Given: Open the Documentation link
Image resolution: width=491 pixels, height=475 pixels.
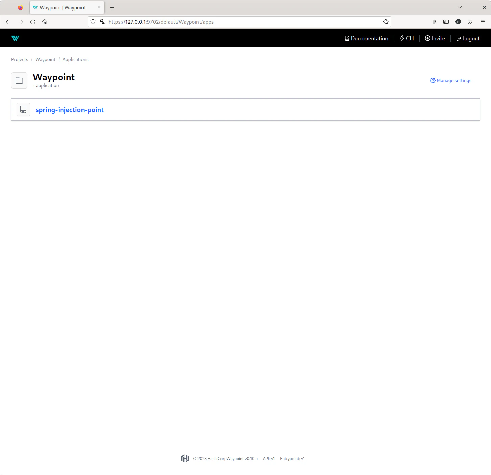Looking at the screenshot, I should [366, 38].
